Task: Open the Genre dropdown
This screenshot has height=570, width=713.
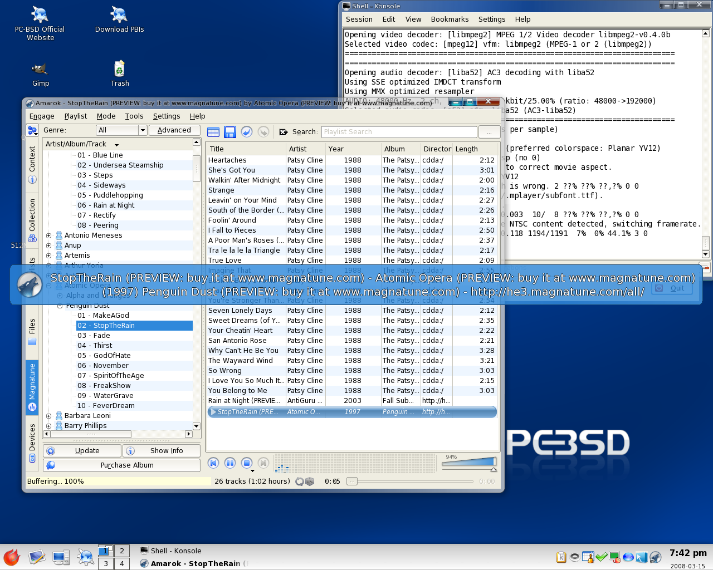Action: (121, 130)
